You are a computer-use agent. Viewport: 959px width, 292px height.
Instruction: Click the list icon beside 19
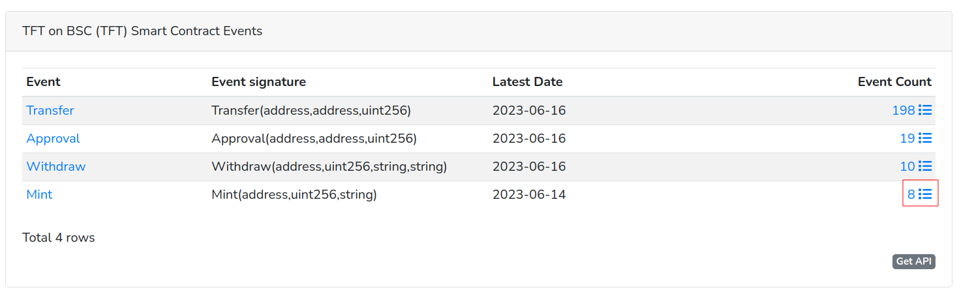pyautogui.click(x=925, y=138)
